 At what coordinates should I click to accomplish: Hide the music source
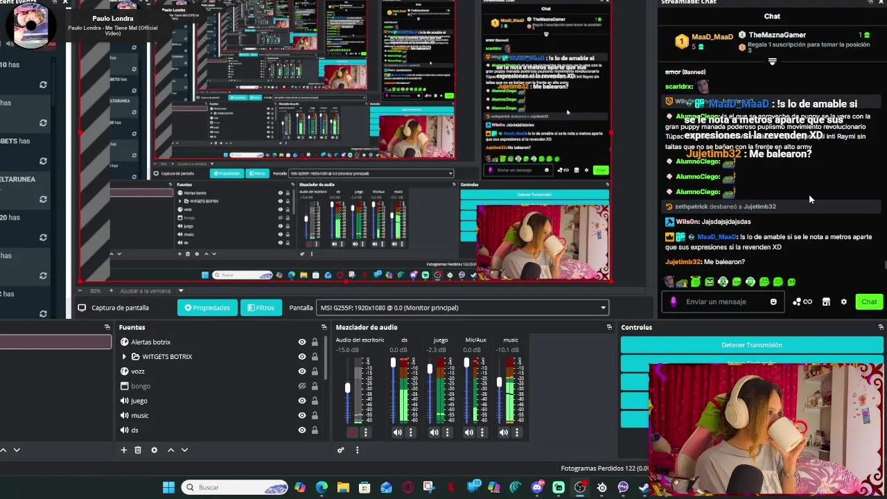pyautogui.click(x=302, y=415)
